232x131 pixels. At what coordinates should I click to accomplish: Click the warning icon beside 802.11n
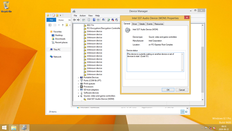pyautogui.click(x=85, y=25)
